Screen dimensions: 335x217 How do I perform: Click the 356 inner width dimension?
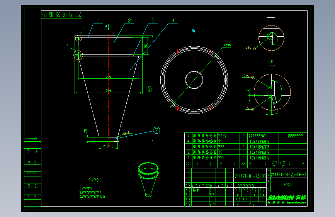pyautogui.click(x=108, y=76)
